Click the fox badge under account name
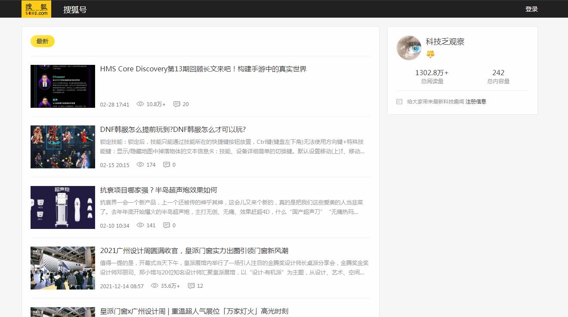Screen dimensions: 568x317 pos(430,54)
